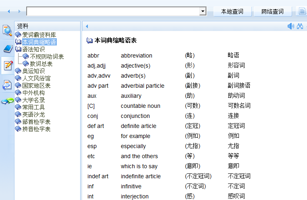Click into the word search input field
Screen dimensions: 307x200
coord(113,11)
